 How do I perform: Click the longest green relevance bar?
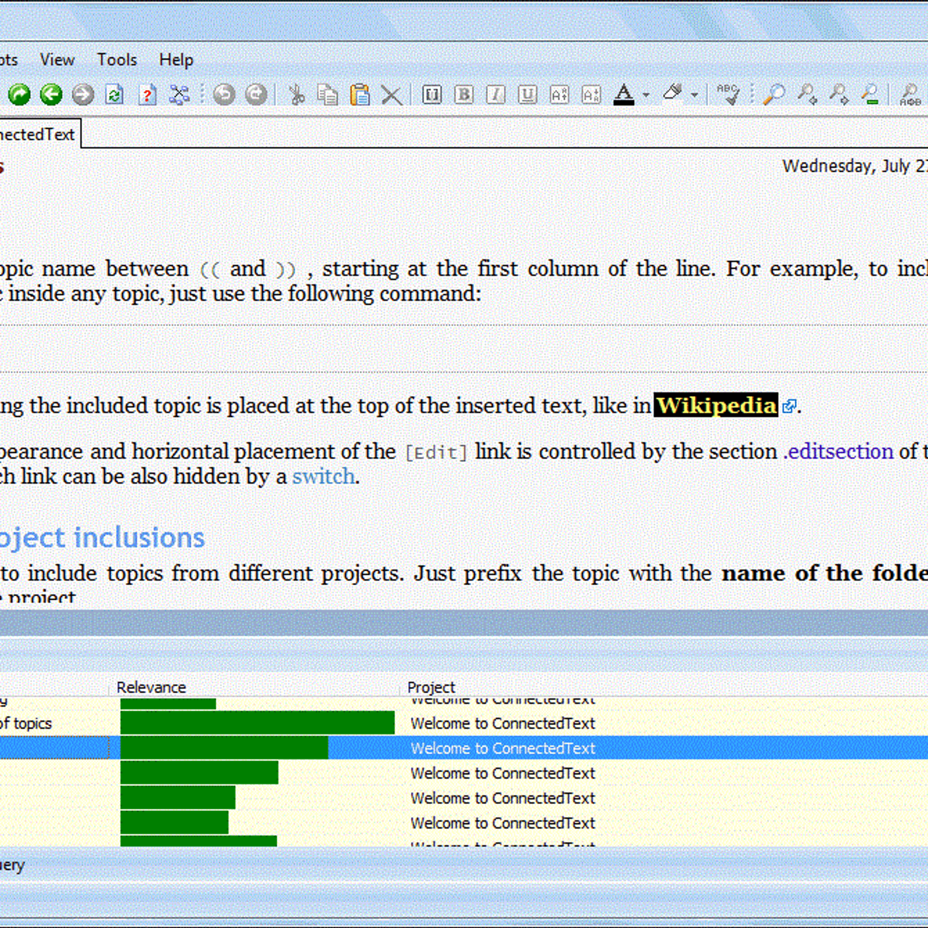tap(258, 723)
